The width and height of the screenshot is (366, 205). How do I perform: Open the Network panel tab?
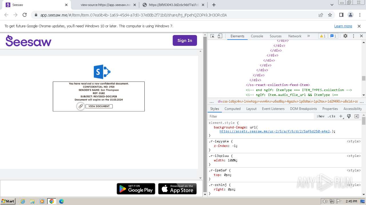coord(295,36)
